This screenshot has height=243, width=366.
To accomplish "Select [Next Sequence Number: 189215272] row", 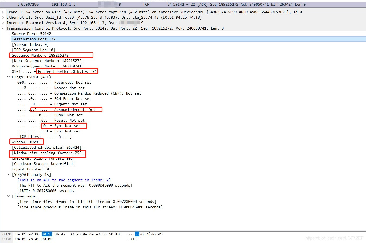I will coord(48,61).
